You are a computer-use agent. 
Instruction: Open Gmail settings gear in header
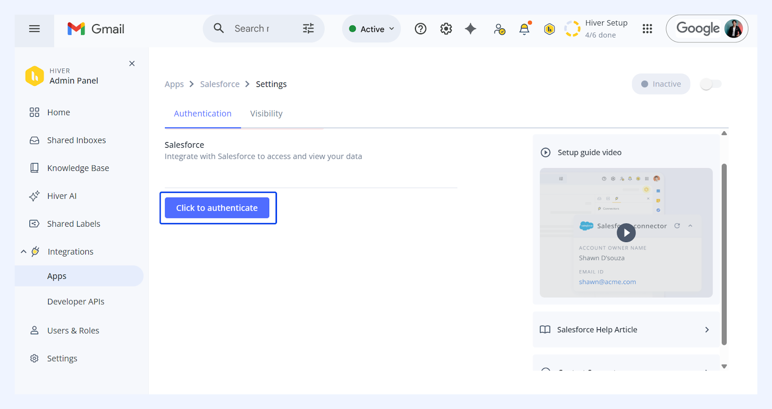click(x=446, y=29)
